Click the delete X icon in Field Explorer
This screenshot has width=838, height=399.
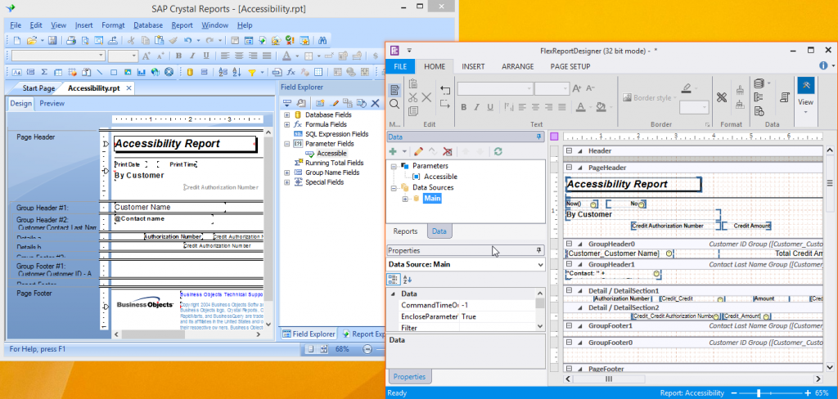pyautogui.click(x=375, y=103)
